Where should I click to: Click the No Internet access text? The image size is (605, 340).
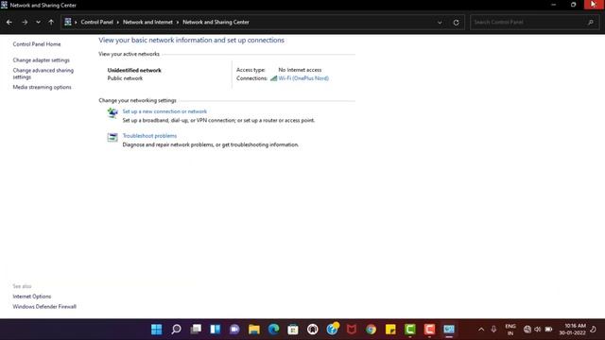[x=300, y=70]
